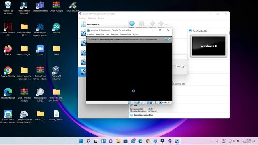Select the rufus-3.15.exe desktop file
Viewport: 258px width, 145px height.
pos(73,6)
